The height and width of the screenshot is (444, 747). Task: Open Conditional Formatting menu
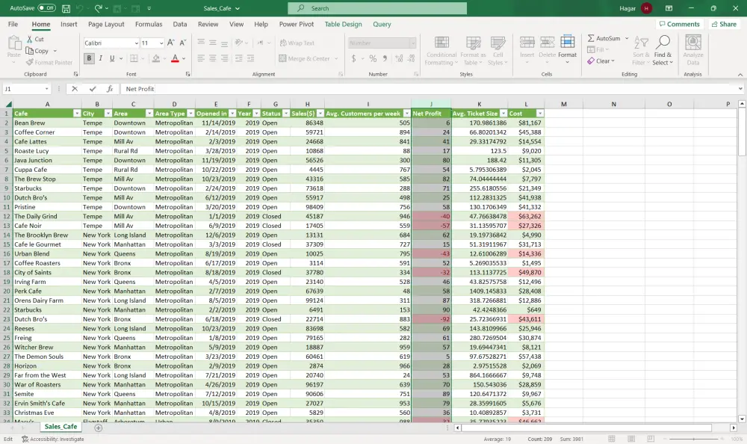coord(441,50)
